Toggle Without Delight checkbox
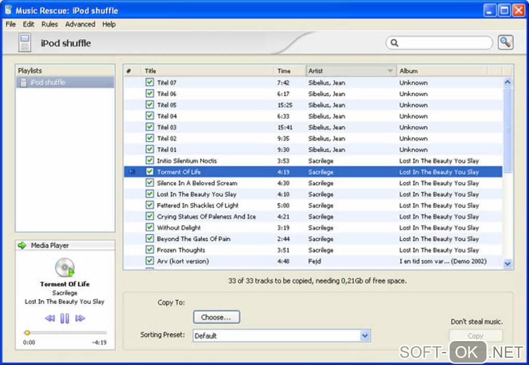 pyautogui.click(x=150, y=227)
